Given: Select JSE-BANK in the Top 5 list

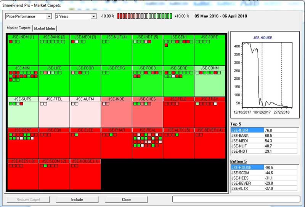Looking at the screenshot, I should (247, 136).
